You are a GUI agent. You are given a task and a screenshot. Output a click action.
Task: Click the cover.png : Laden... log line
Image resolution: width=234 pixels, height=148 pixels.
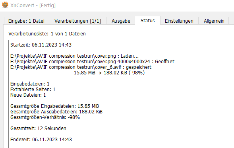74,56
